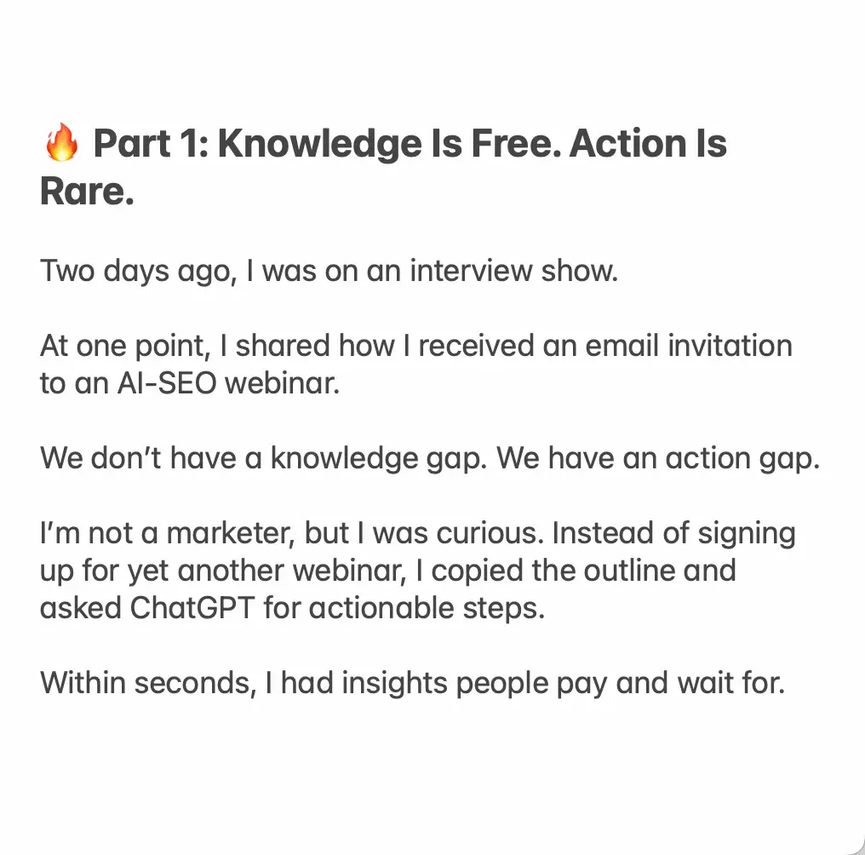Click the words "Instead of signing"

[x=673, y=534]
